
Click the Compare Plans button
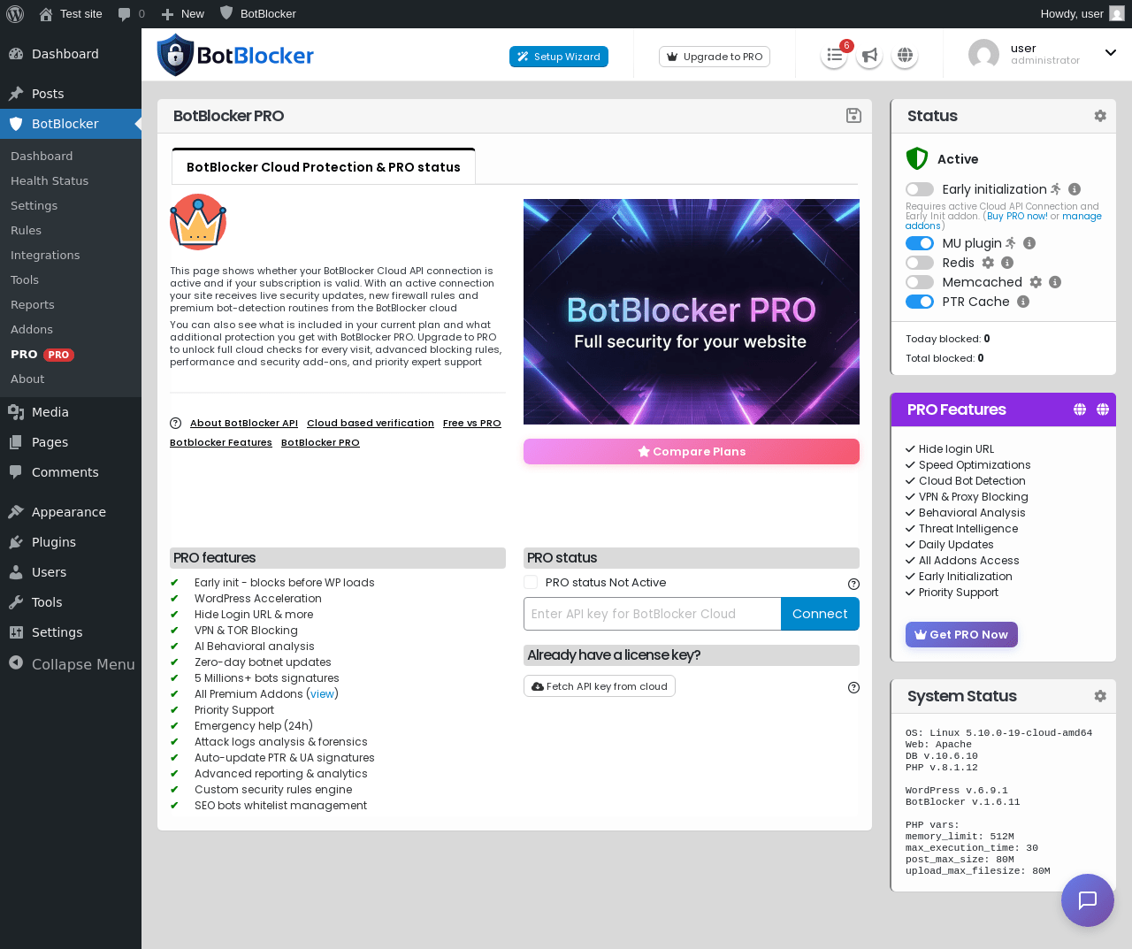[x=692, y=451]
